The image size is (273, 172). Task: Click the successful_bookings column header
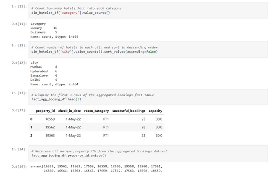[129, 111]
